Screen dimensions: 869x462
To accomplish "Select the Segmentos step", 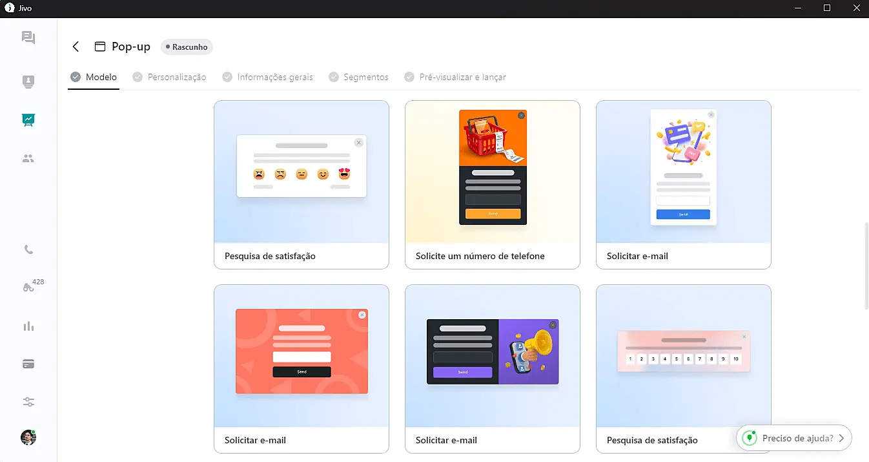I will pyautogui.click(x=365, y=77).
